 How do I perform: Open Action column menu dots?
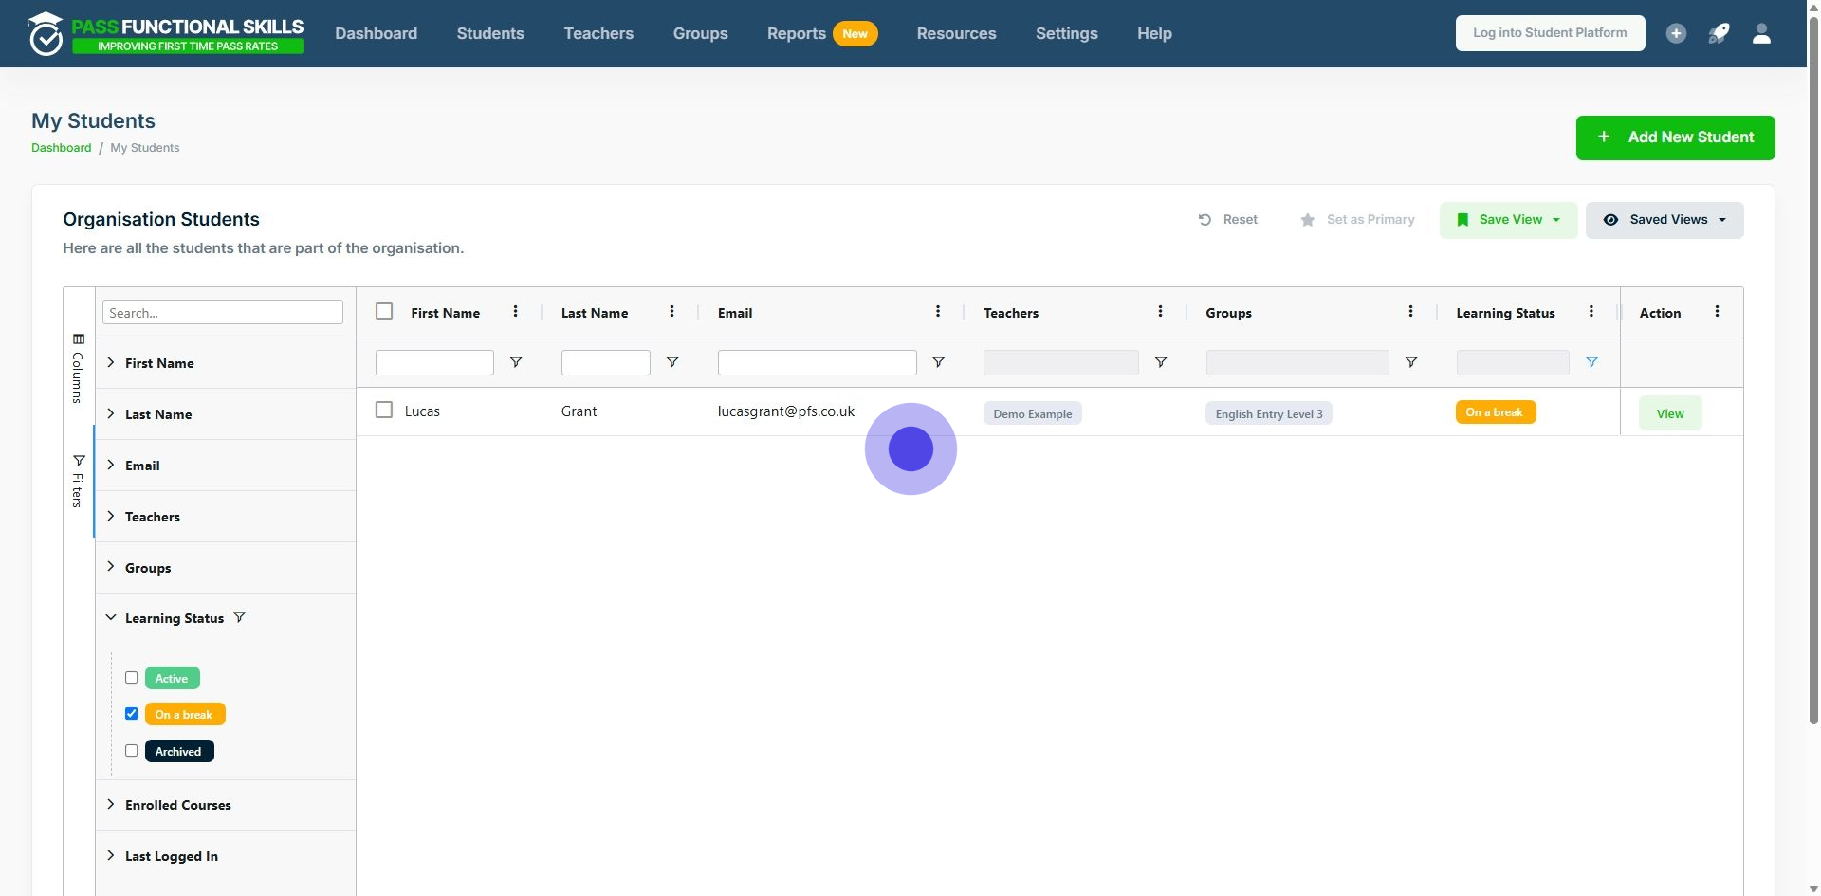[x=1717, y=312]
